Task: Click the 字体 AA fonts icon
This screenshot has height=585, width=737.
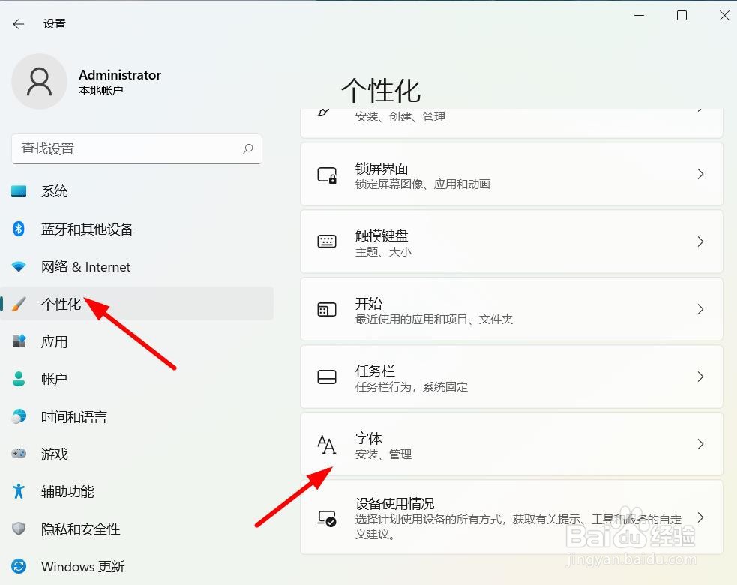Action: coord(327,445)
